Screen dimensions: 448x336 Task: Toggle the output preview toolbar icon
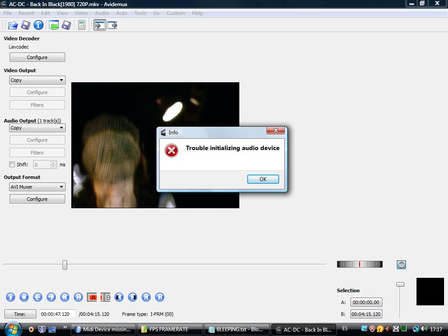(112, 25)
